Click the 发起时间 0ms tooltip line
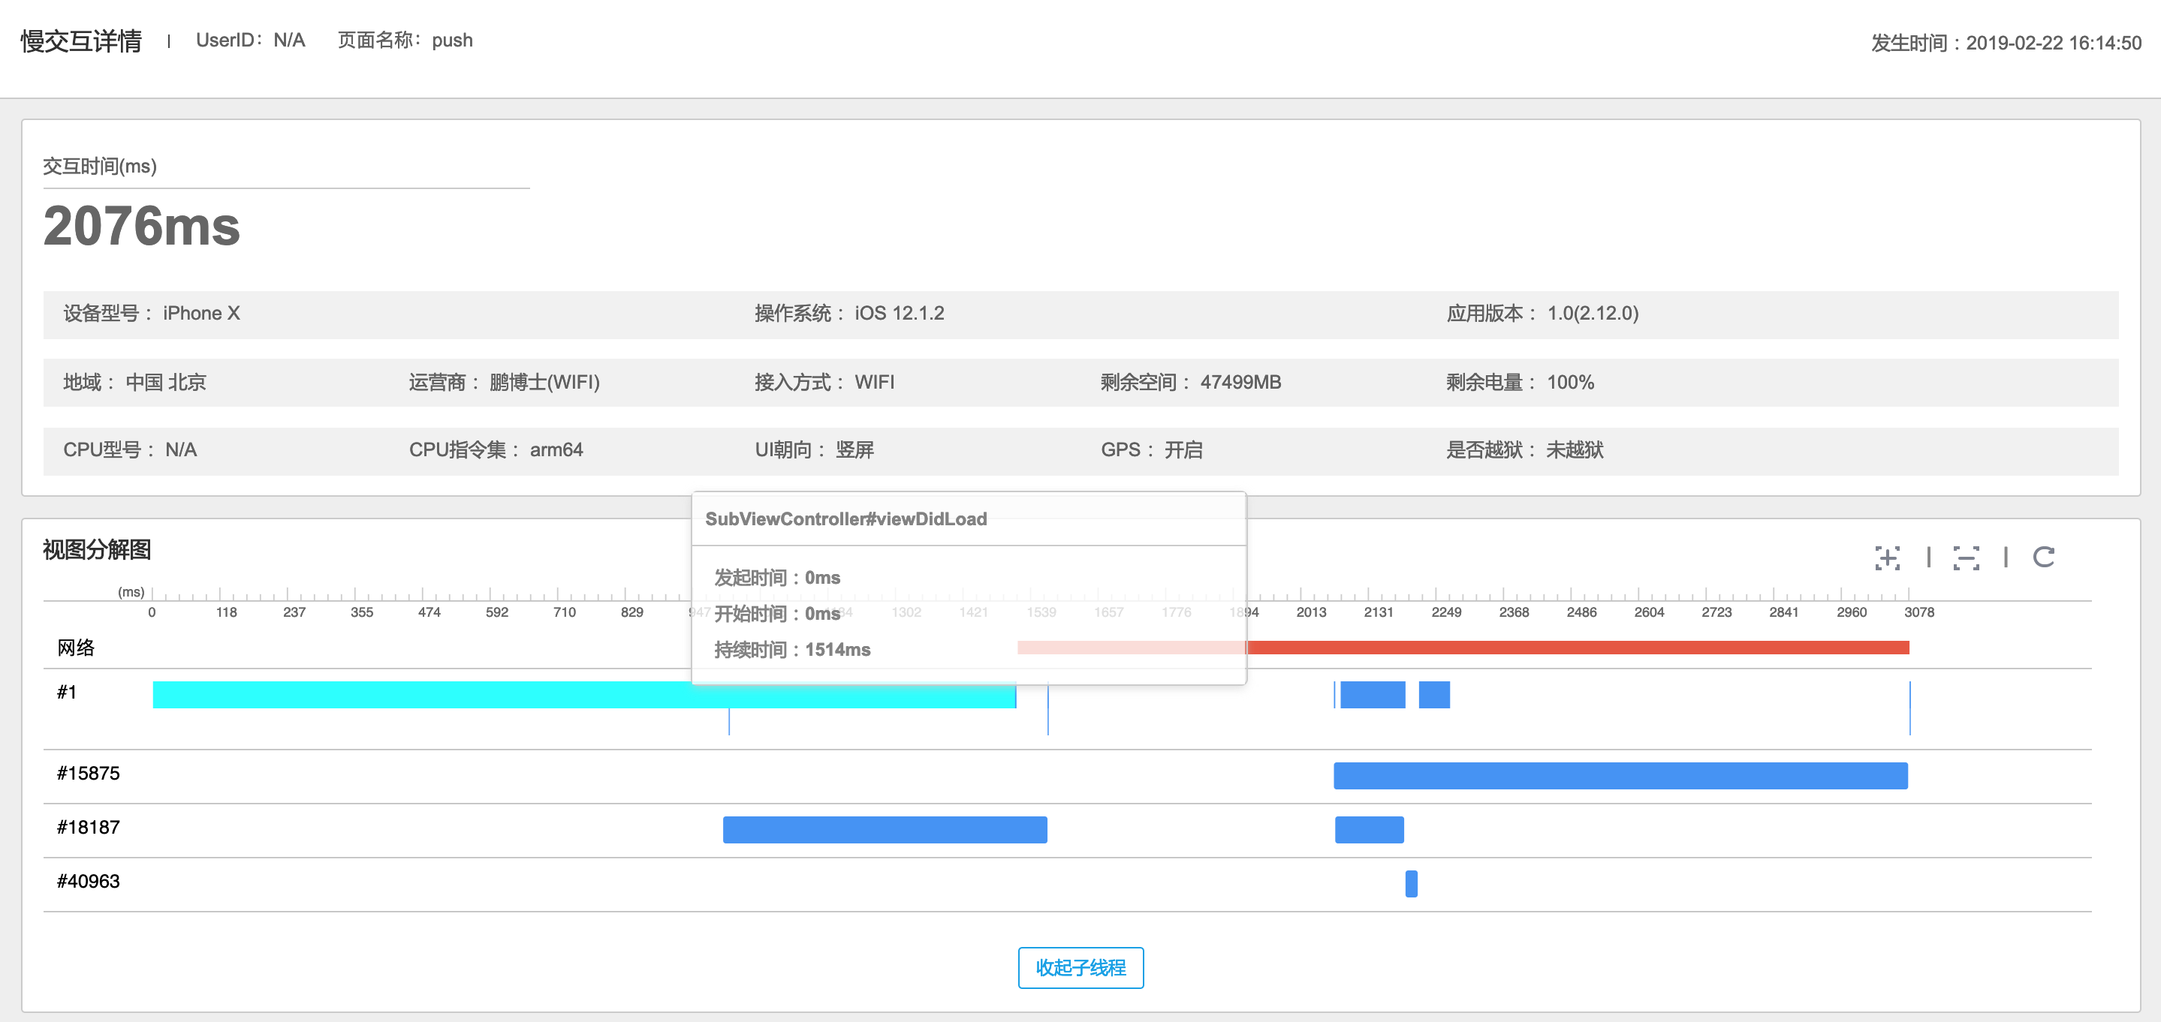2161x1022 pixels. (x=777, y=578)
